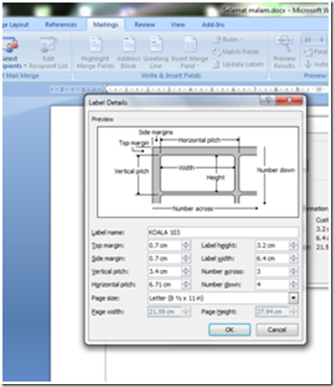The image size is (334, 387).
Task: Open the Insert Merge Field button
Action: pyautogui.click(x=189, y=52)
